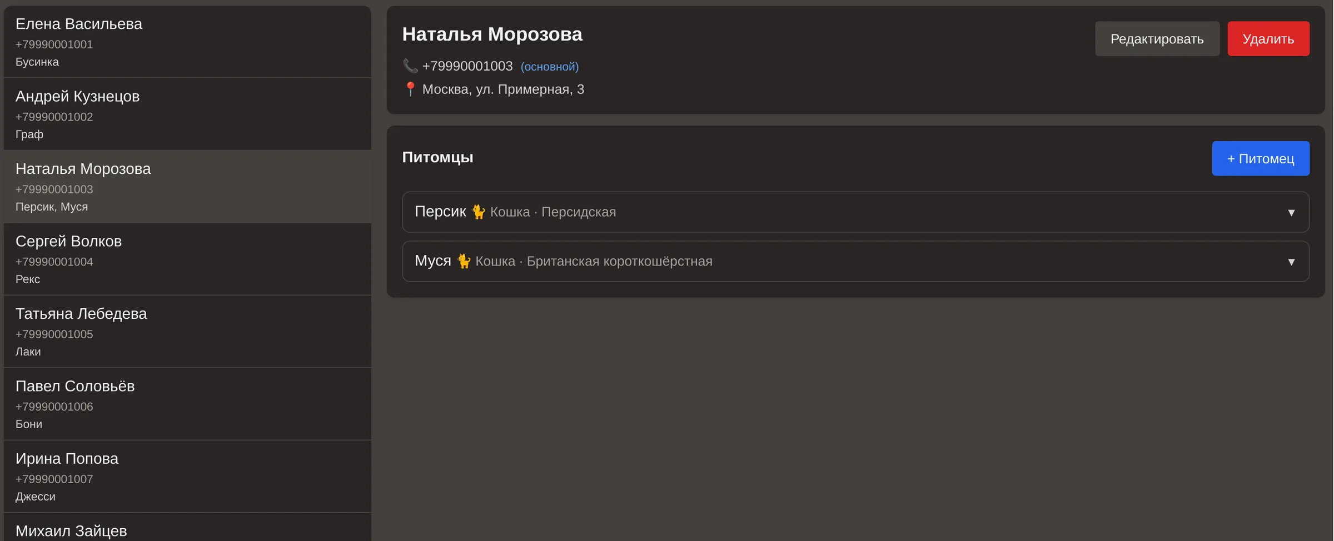Click the phone icon next to +79990001003
Screen dimensions: 1334x541
point(410,66)
